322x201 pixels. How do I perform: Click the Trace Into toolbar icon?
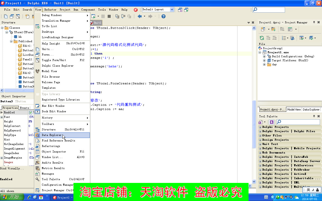coord(117,16)
